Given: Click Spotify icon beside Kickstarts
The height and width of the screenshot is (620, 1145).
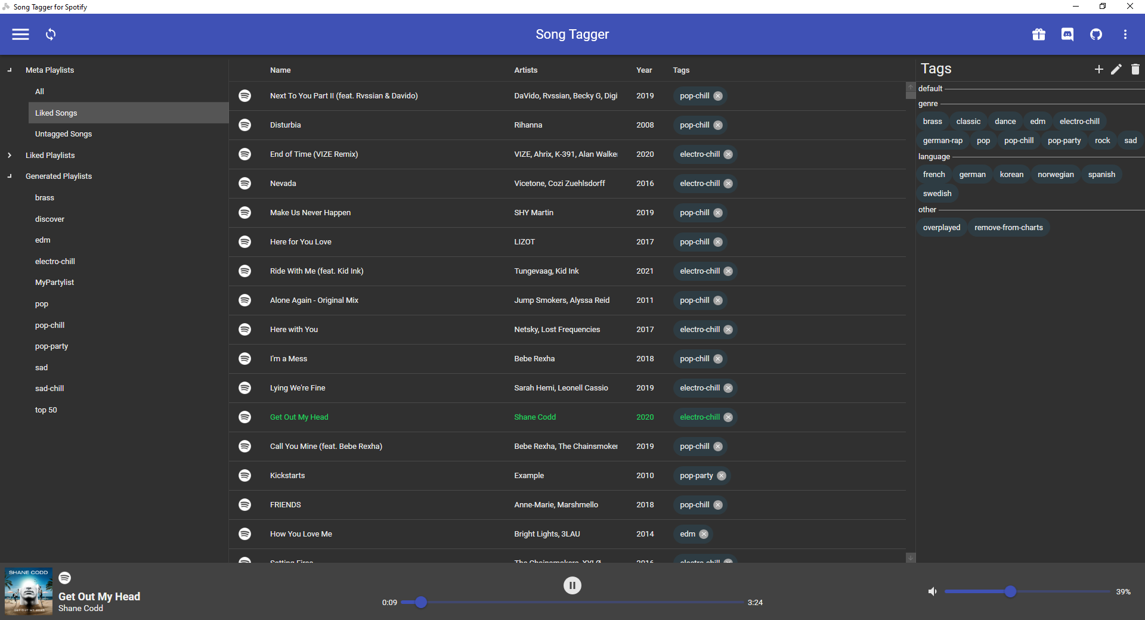Looking at the screenshot, I should (245, 475).
